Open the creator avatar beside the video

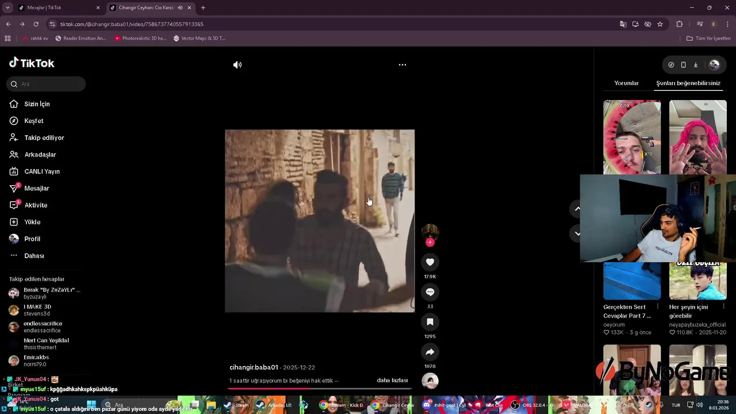[430, 232]
